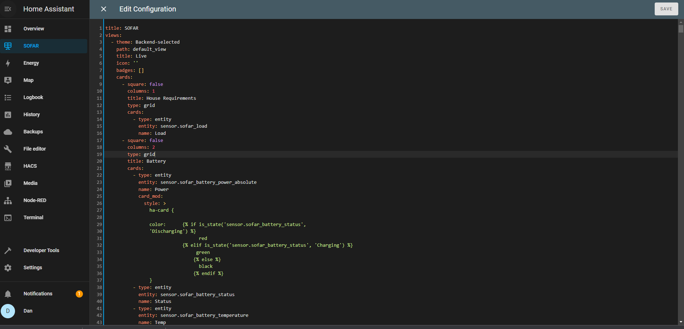Click the 'name: Power' line
The height and width of the screenshot is (329, 684).
tap(153, 189)
